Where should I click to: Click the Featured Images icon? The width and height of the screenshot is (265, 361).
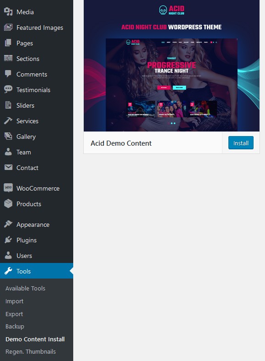[x=8, y=27]
